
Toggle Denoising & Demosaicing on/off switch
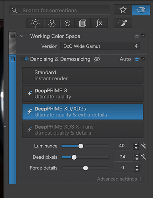click(x=24, y=59)
